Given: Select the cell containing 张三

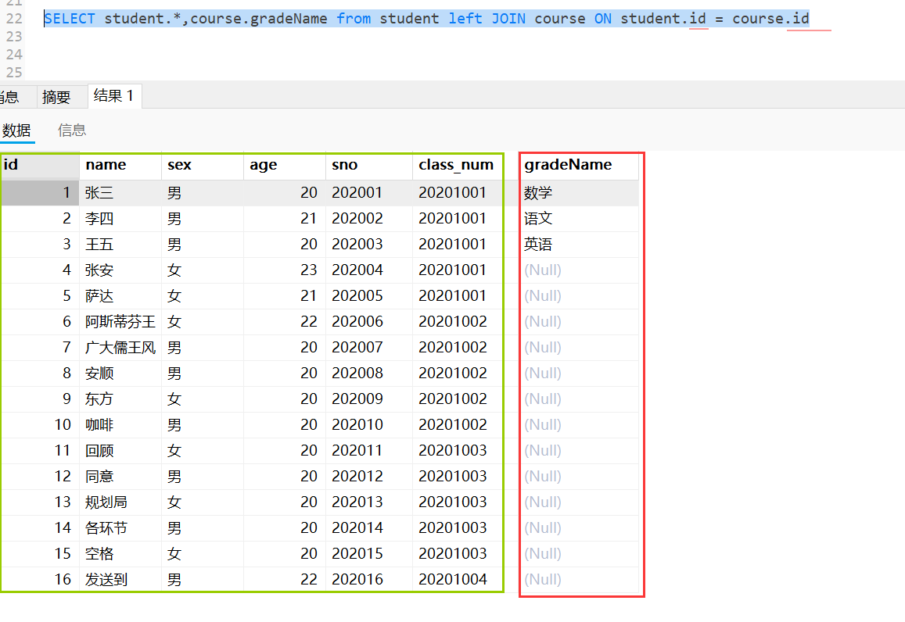Looking at the screenshot, I should (120, 192).
